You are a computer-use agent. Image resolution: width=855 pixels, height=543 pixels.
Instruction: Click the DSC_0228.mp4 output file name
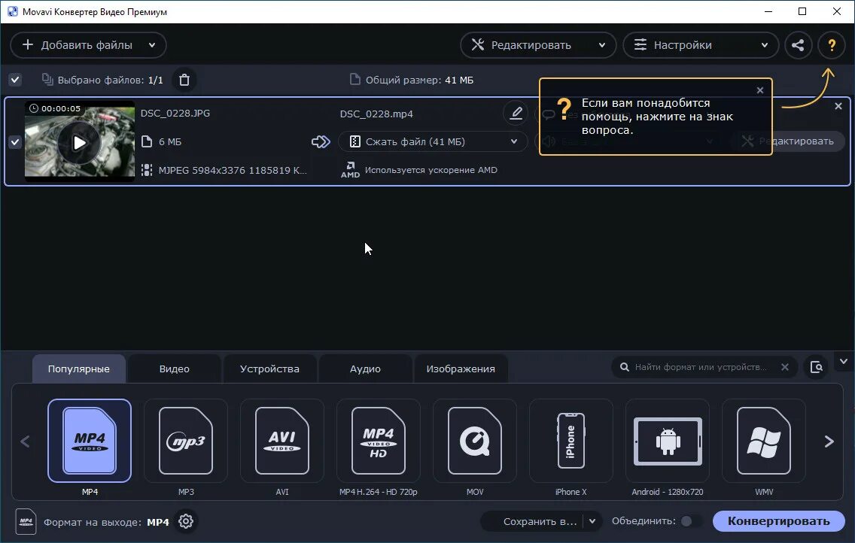(x=376, y=114)
